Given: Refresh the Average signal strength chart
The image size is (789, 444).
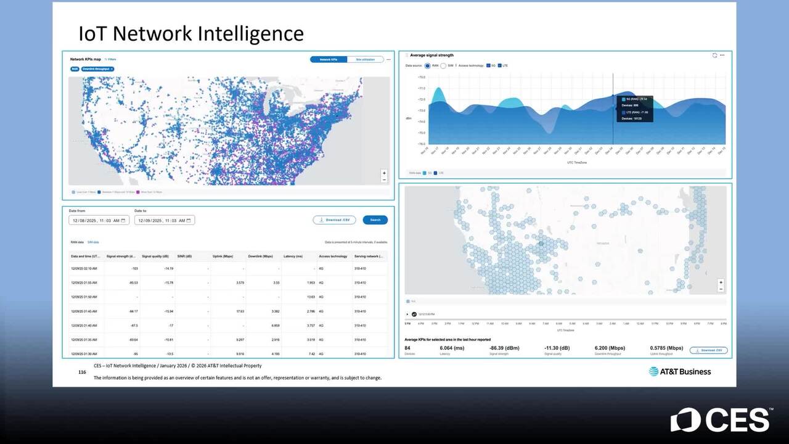Looking at the screenshot, I should (714, 55).
